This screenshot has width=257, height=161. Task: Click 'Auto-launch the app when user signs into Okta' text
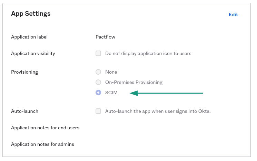click(x=158, y=111)
